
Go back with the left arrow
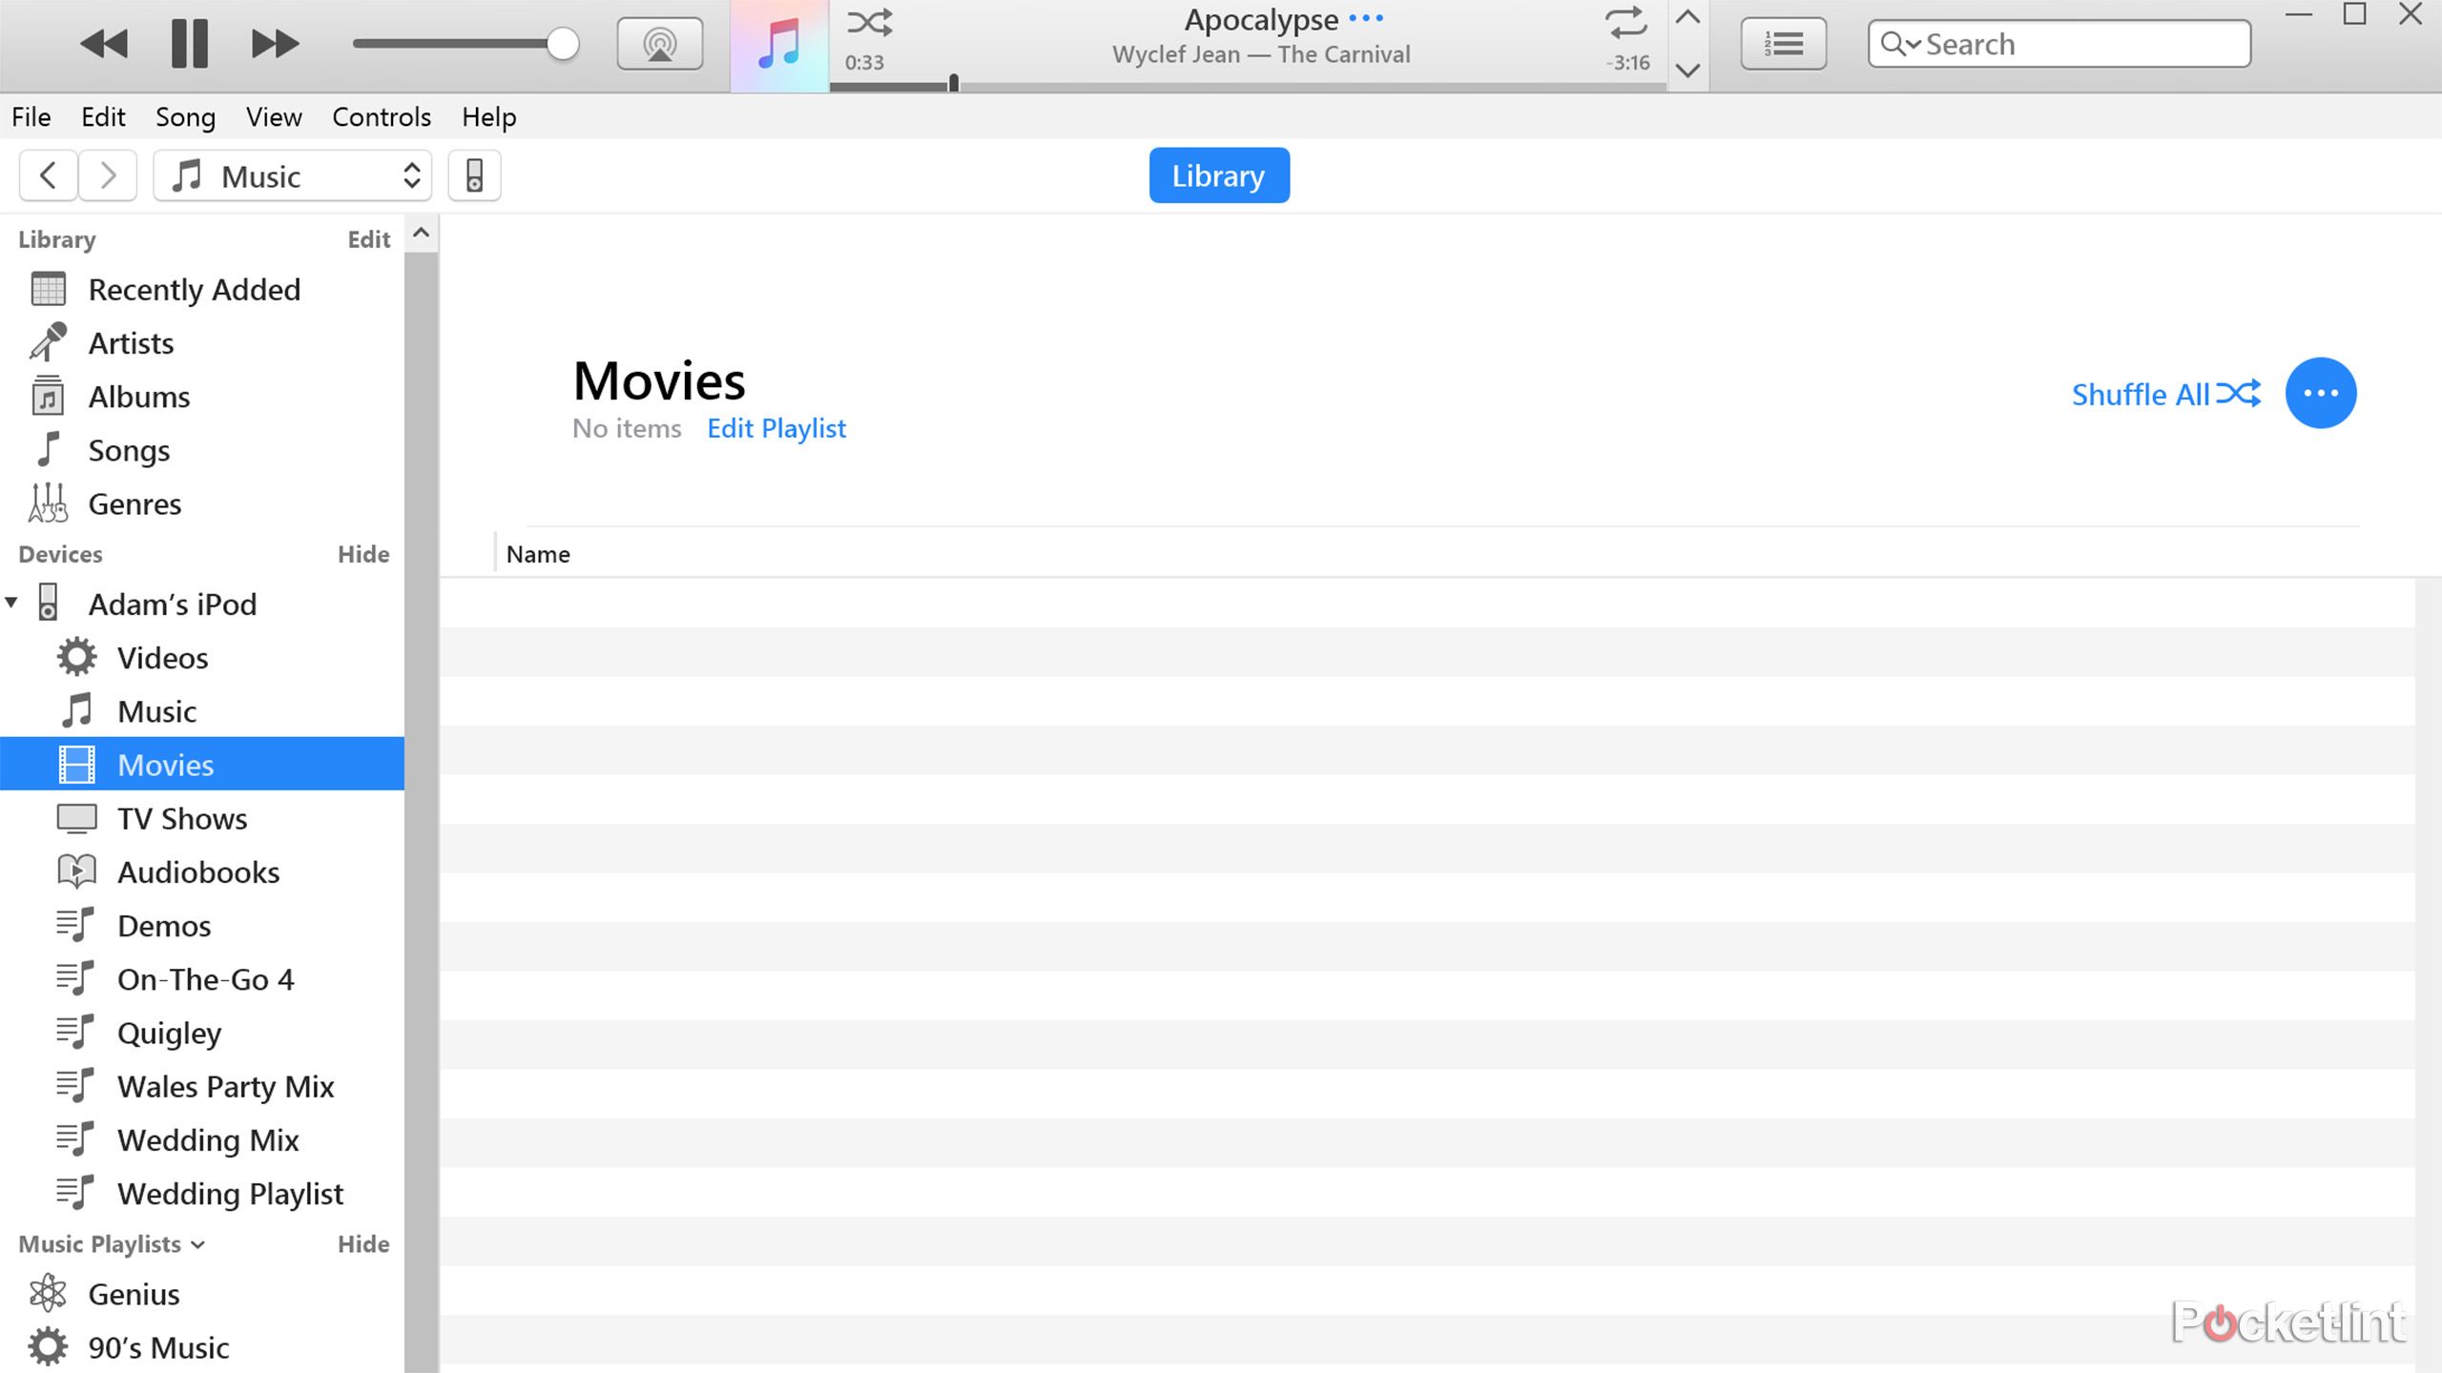pyautogui.click(x=48, y=175)
